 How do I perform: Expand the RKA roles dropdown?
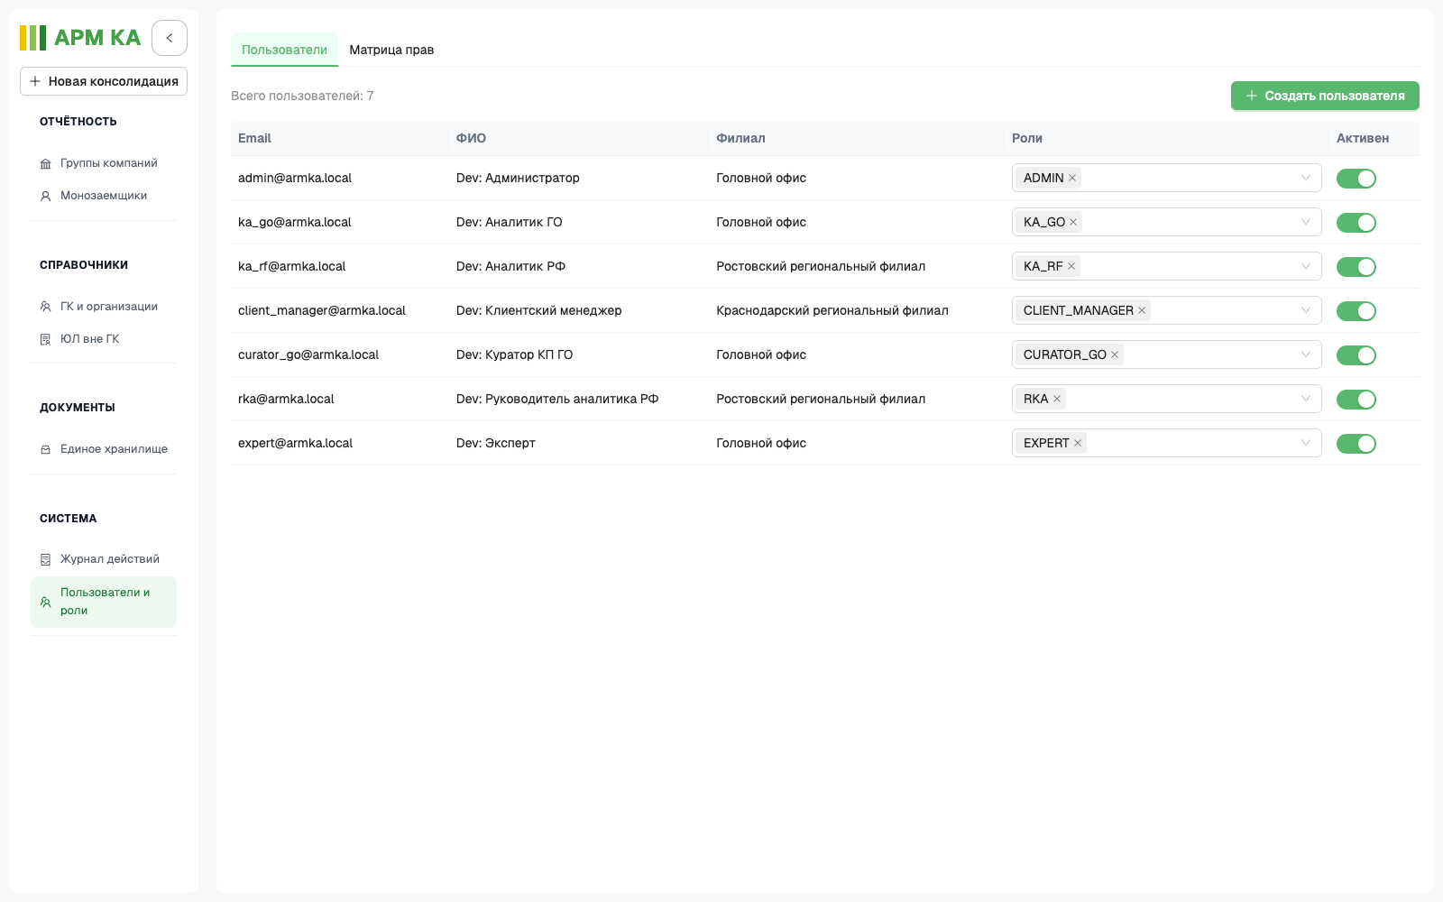(1305, 399)
